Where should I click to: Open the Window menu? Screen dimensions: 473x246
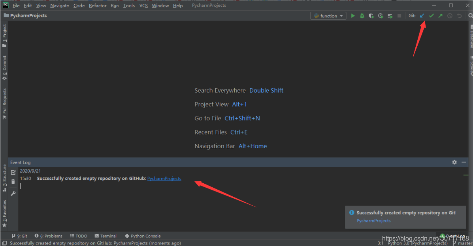[160, 6]
